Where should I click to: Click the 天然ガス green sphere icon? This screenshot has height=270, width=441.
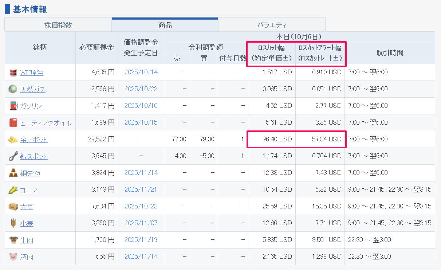tap(13, 89)
